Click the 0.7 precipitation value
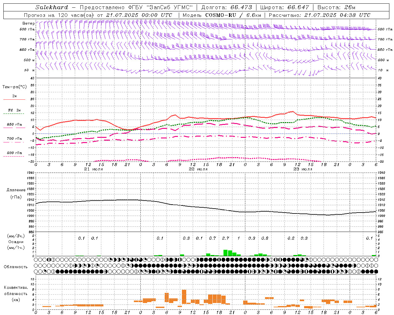This screenshot has width=394, height=315. pos(212,238)
